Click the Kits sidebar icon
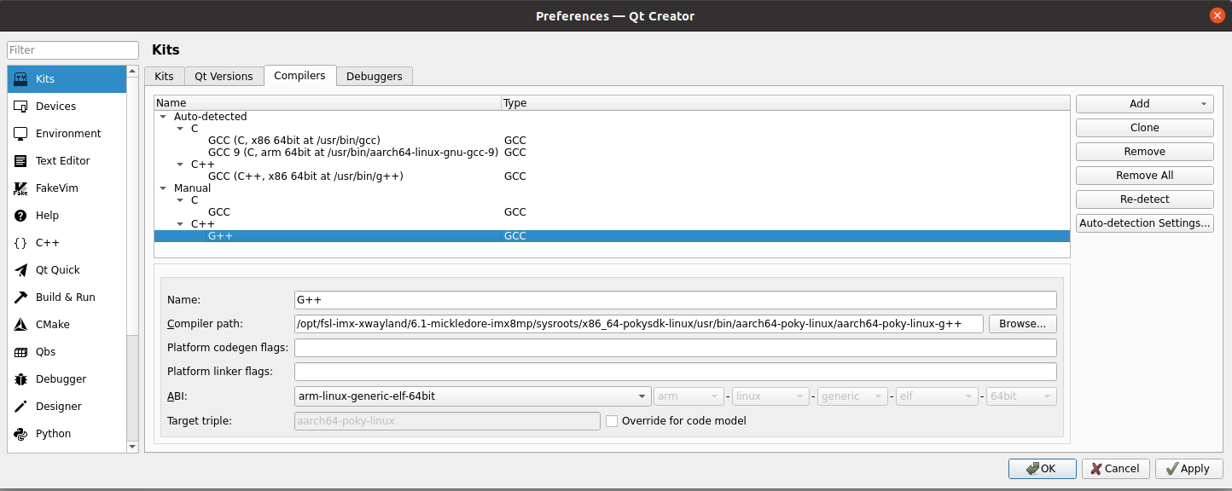 click(20, 78)
